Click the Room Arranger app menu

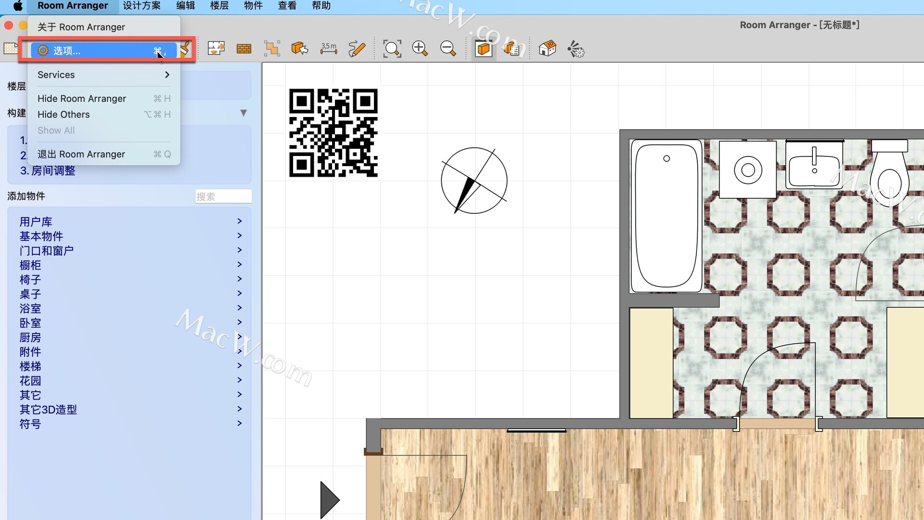73,6
